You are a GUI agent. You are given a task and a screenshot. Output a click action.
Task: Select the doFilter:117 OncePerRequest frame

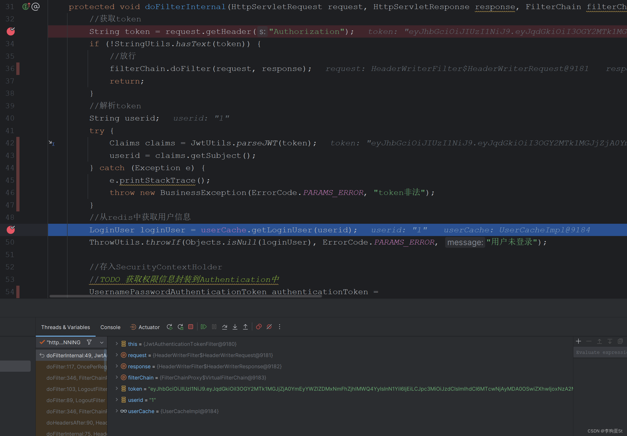72,366
